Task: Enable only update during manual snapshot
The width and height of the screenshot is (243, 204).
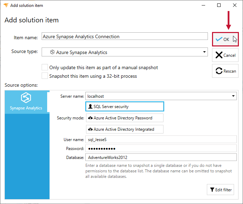Action: tap(45, 67)
